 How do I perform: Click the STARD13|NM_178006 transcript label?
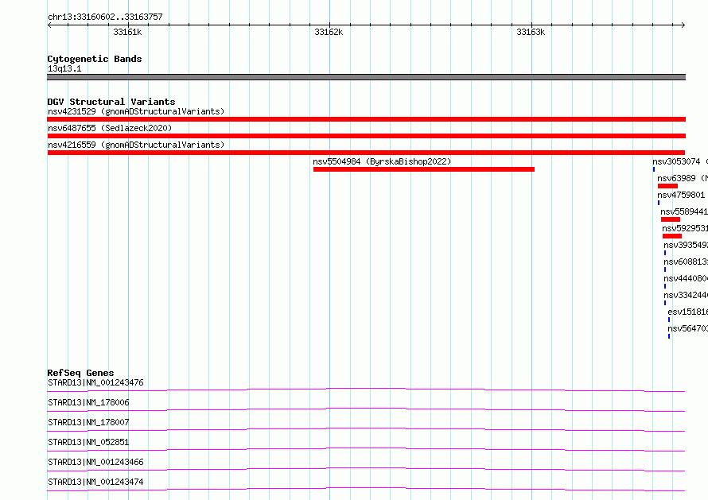tap(88, 402)
